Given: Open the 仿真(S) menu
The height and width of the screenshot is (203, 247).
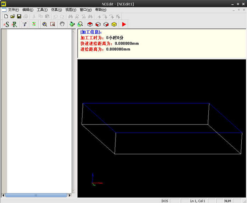Looking at the screenshot, I should point(56,10).
